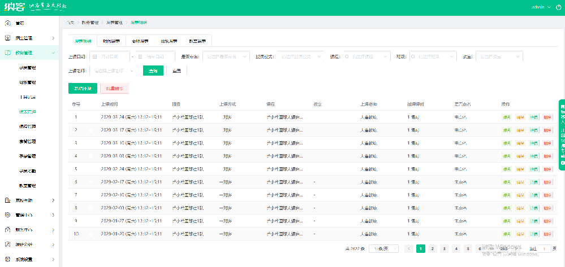The height and width of the screenshot is (267, 565).
Task: Expand the enrollment management sidebar chevron
Action: pos(53,38)
